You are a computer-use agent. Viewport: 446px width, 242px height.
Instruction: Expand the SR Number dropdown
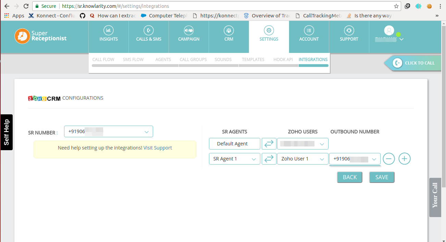(x=109, y=131)
